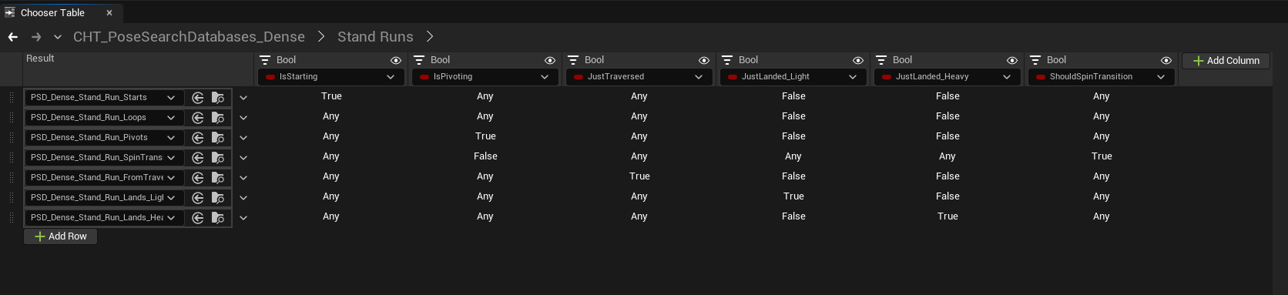Use selected asset for Stand_Run_Loops row
The height and width of the screenshot is (295, 1288).
[198, 118]
